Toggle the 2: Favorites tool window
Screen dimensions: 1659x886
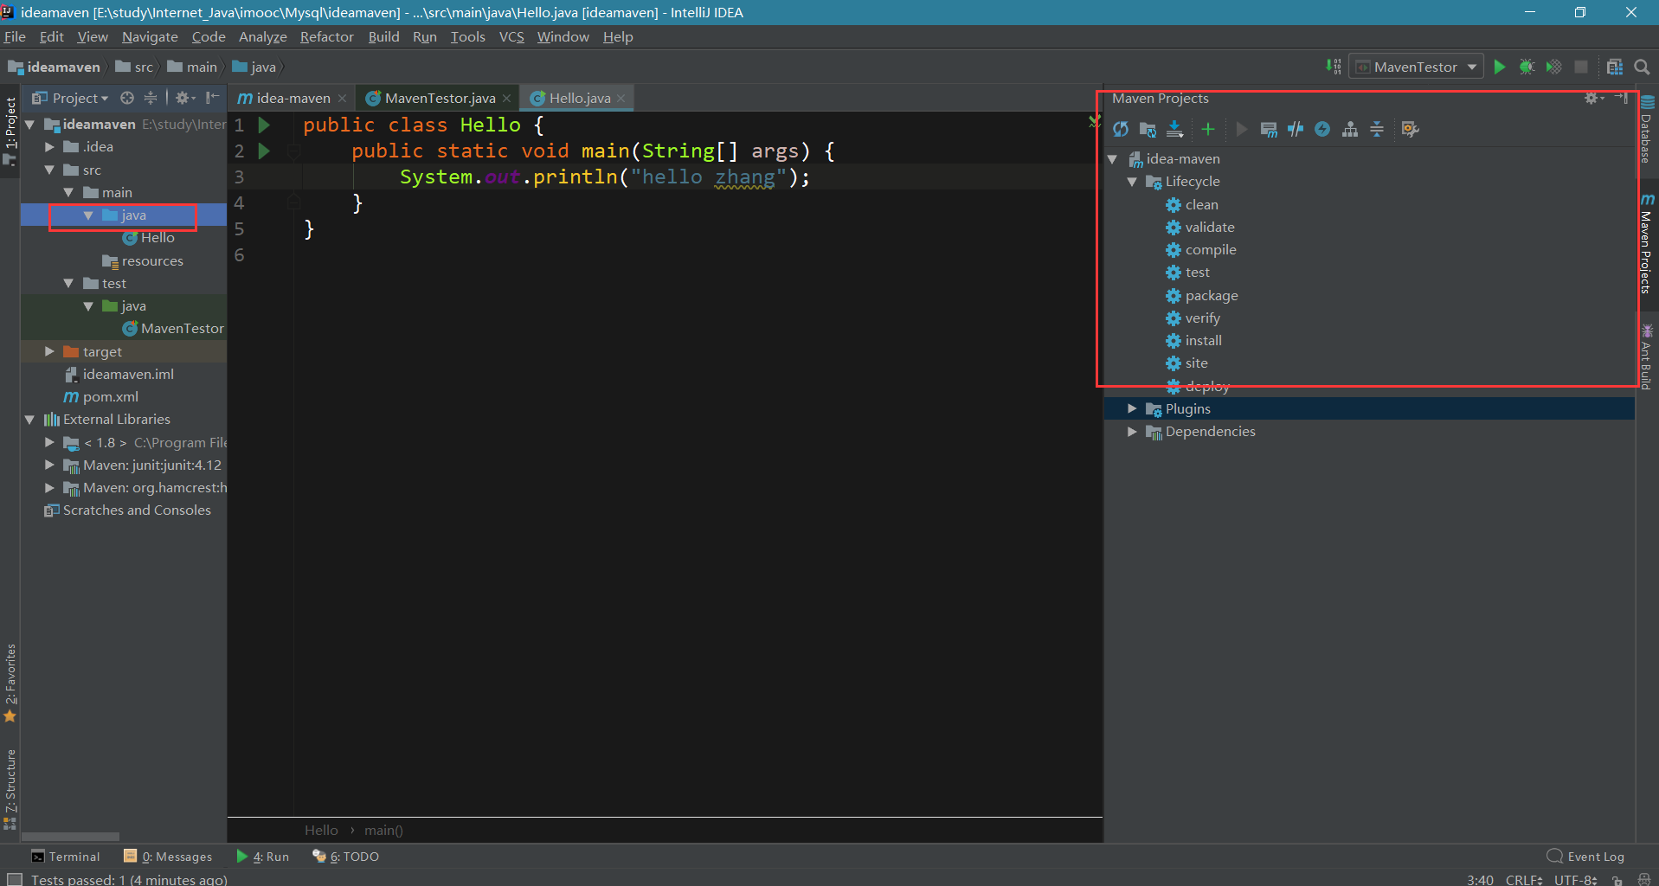coord(10,682)
